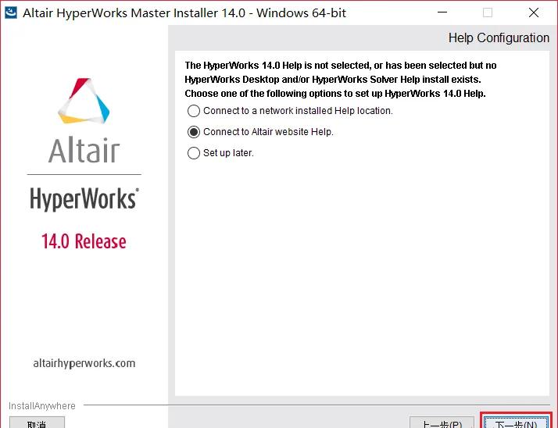Click the red 14.0 Release label
Viewport: 558px width, 428px height.
pos(84,241)
